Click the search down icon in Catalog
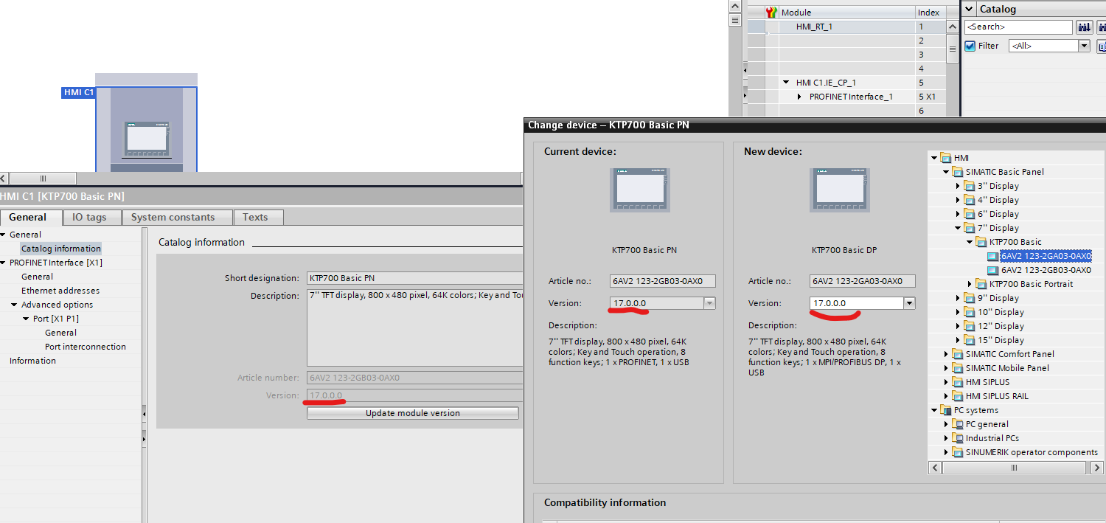 (1085, 27)
